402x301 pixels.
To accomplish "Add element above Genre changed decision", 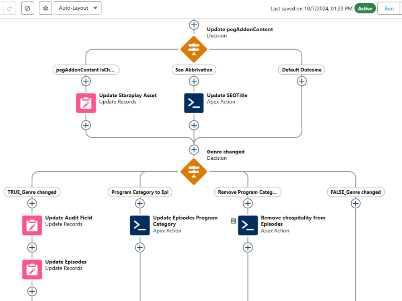I will (x=194, y=149).
